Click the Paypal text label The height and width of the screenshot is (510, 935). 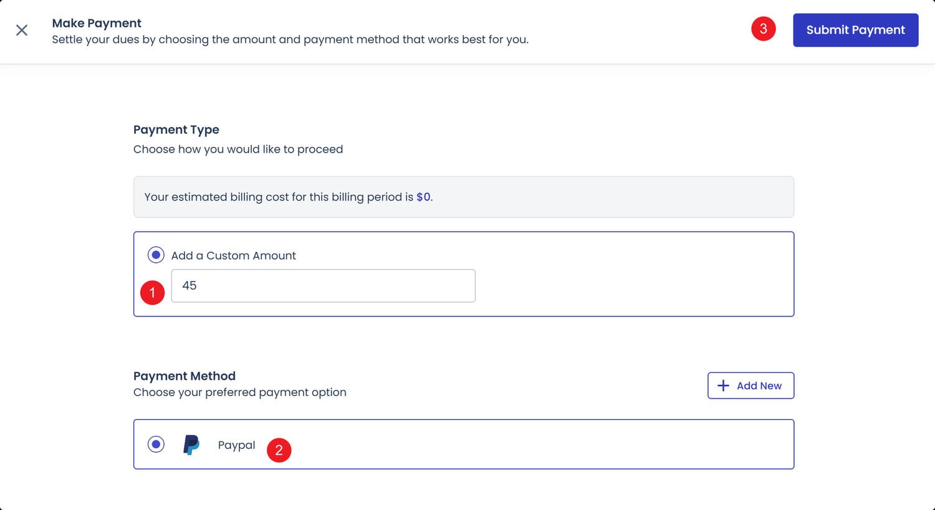[236, 445]
